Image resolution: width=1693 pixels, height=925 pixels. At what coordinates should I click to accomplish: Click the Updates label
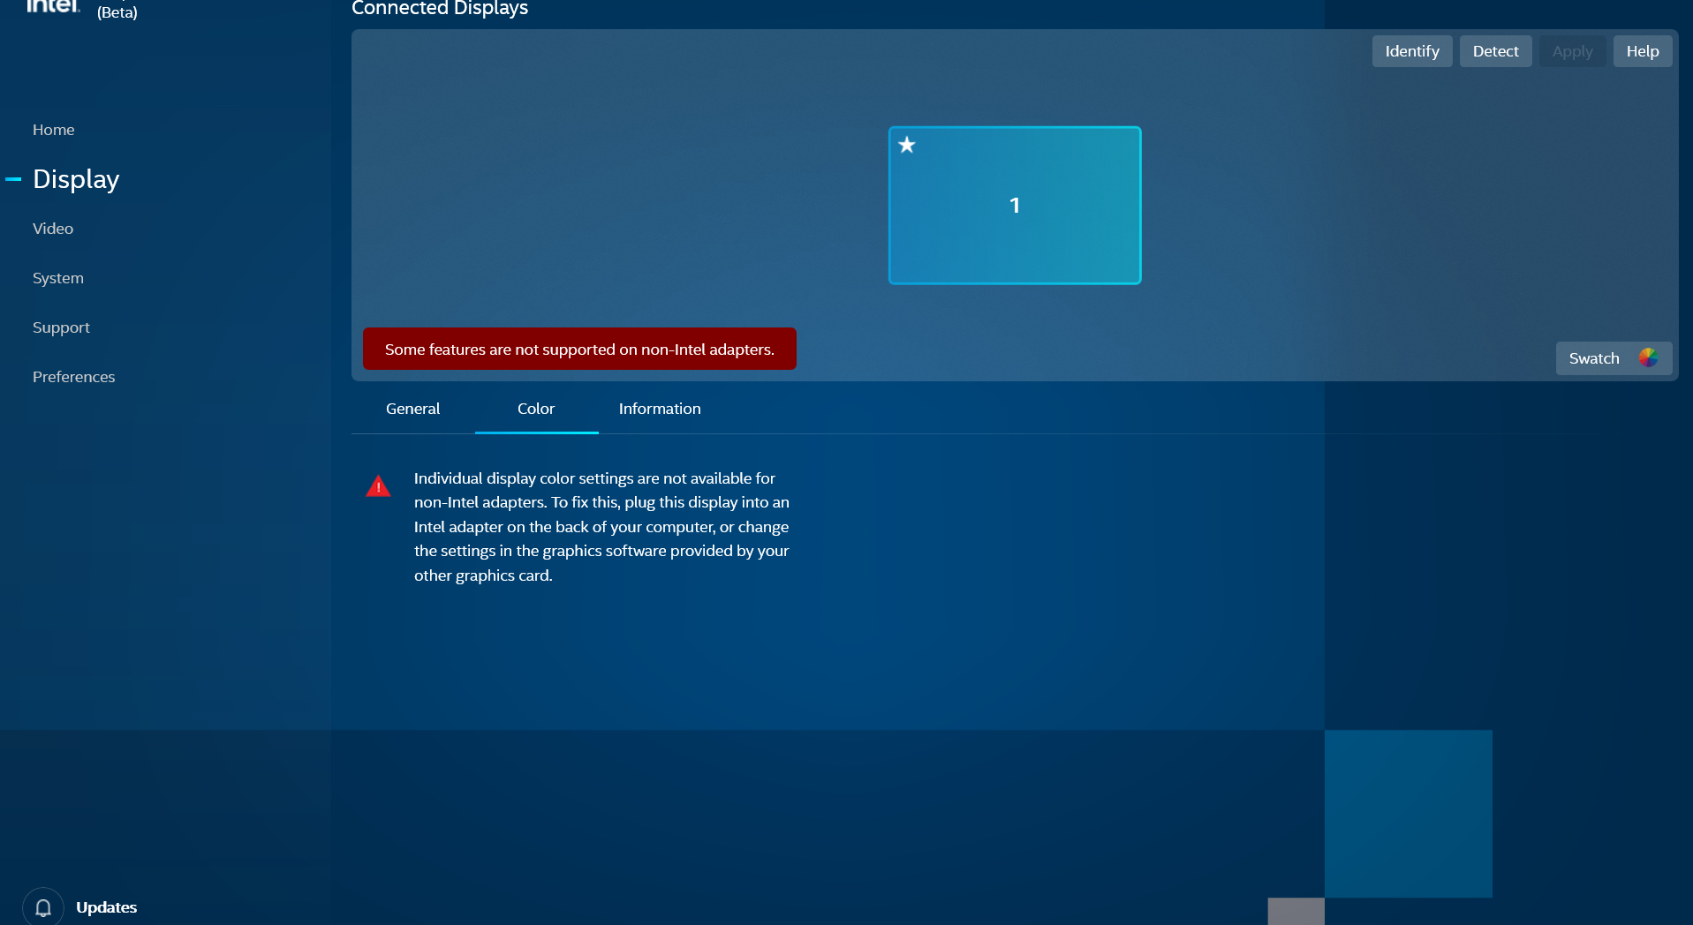tap(107, 907)
